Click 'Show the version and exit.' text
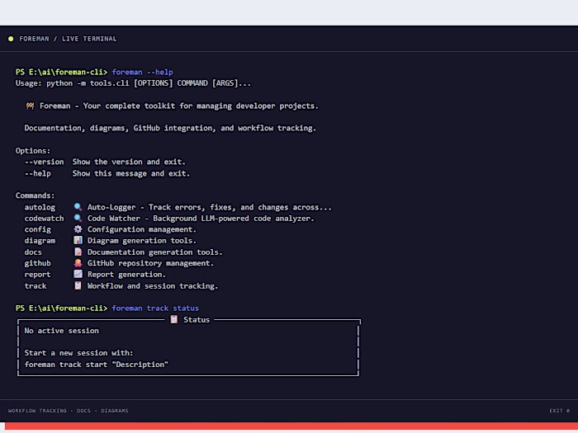The height and width of the screenshot is (433, 578). click(x=129, y=162)
